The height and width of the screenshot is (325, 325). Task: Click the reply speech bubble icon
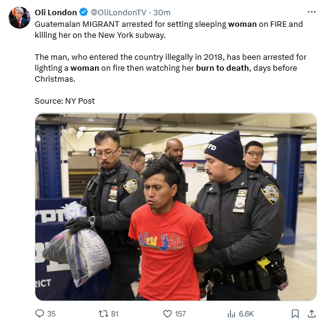(40, 313)
